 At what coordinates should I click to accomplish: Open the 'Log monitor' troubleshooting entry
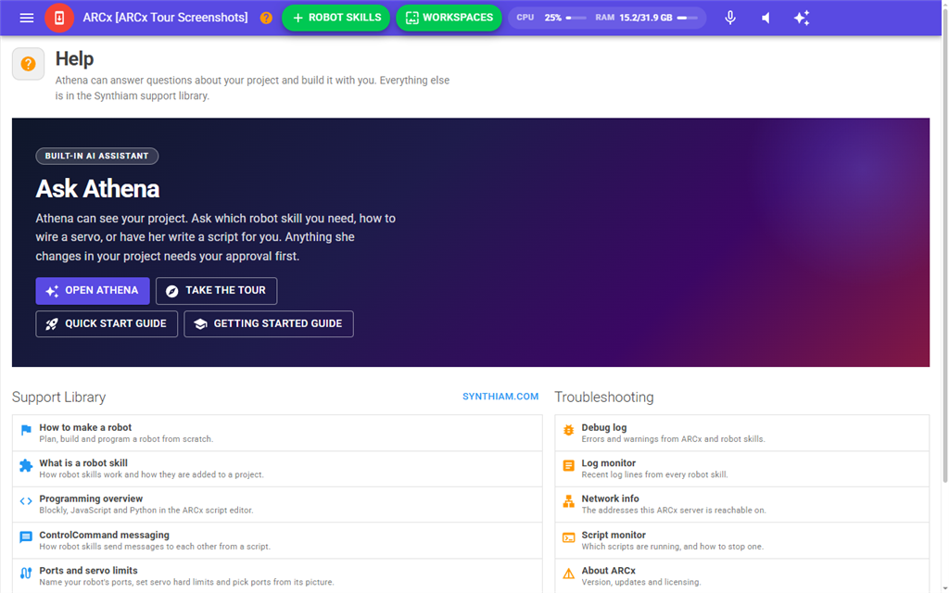pos(742,468)
